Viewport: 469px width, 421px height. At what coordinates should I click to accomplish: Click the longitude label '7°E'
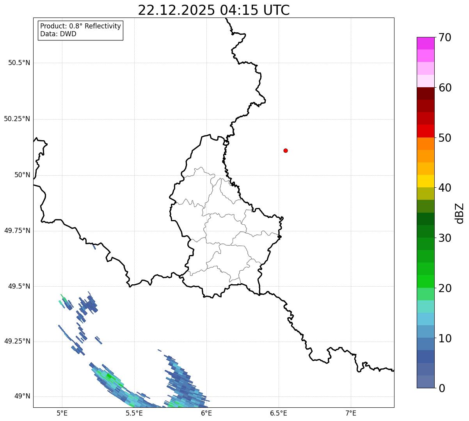point(351,413)
